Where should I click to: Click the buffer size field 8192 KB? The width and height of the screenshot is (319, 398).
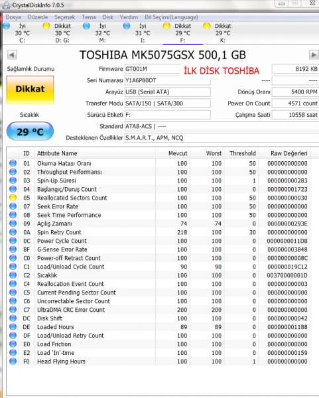click(295, 69)
